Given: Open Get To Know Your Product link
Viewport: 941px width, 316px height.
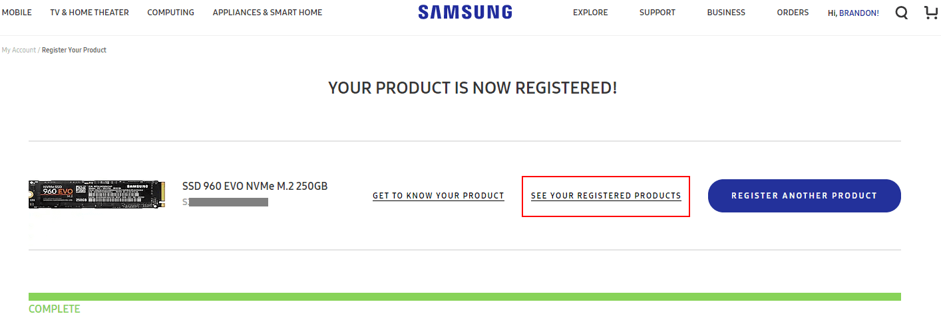Looking at the screenshot, I should [x=438, y=196].
